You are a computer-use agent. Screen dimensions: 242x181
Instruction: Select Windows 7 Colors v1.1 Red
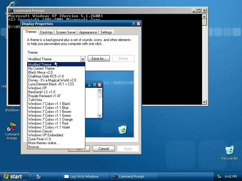(56, 123)
